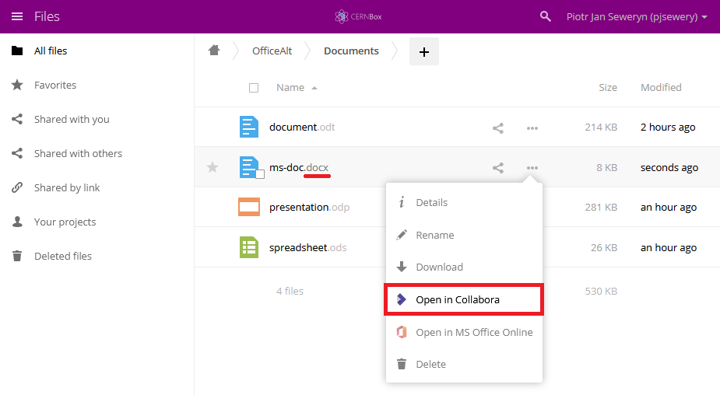Image resolution: width=720 pixels, height=395 pixels.
Task: Favorite ms-doc.docx with the star
Action: (x=212, y=167)
